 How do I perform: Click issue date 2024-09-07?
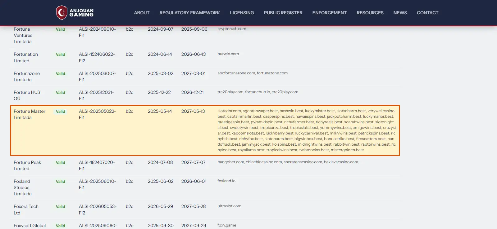[161, 29]
